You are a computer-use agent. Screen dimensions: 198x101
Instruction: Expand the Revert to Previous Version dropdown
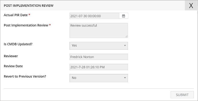99,78
